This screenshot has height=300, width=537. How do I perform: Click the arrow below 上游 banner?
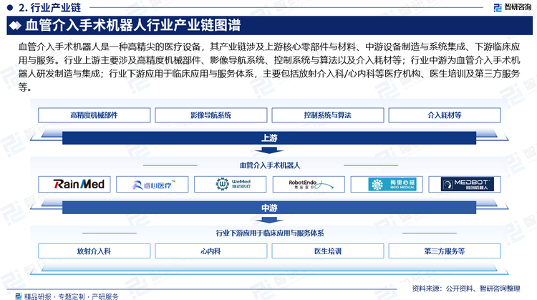pos(268,150)
